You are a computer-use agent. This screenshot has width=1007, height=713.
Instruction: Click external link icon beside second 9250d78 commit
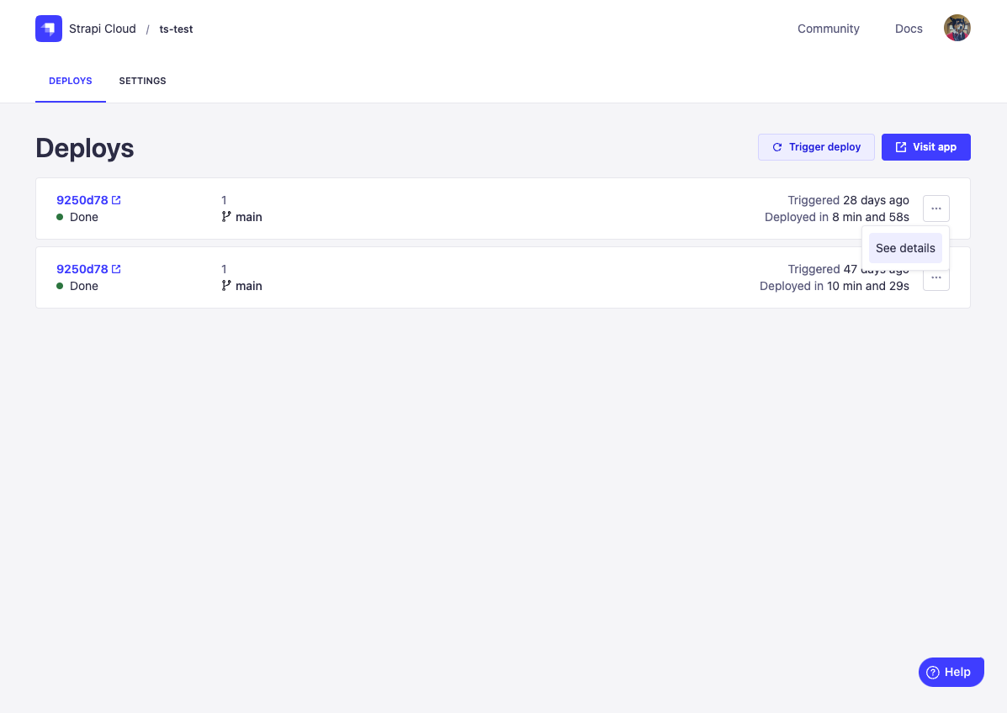[x=116, y=269]
